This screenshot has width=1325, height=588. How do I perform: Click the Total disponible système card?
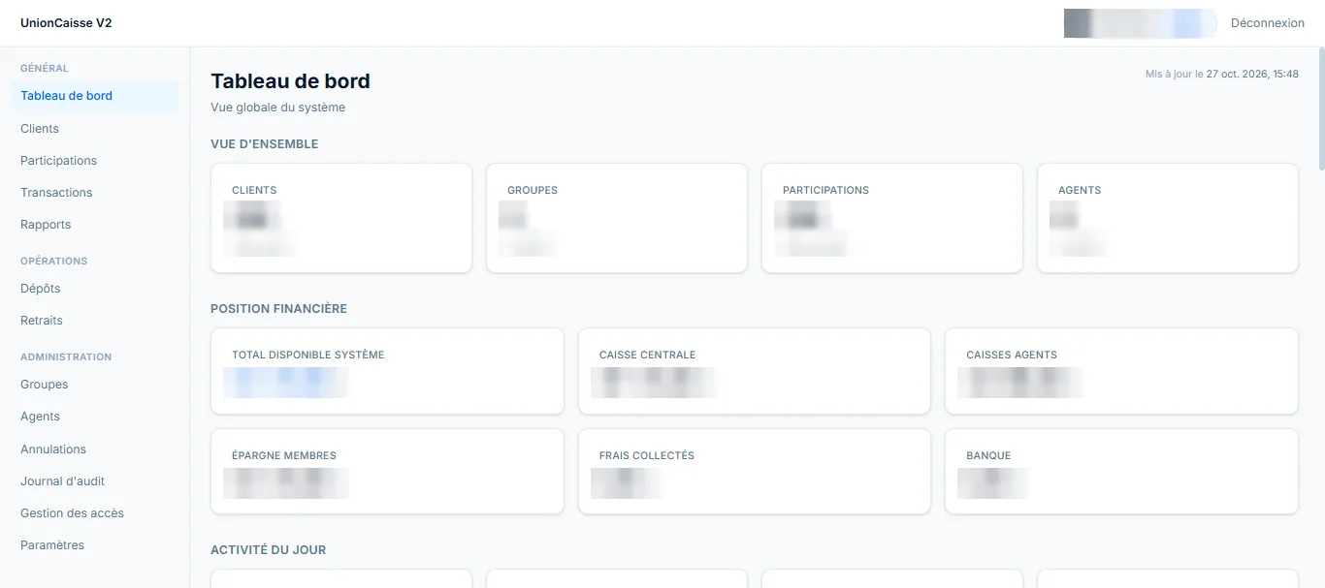(x=387, y=371)
